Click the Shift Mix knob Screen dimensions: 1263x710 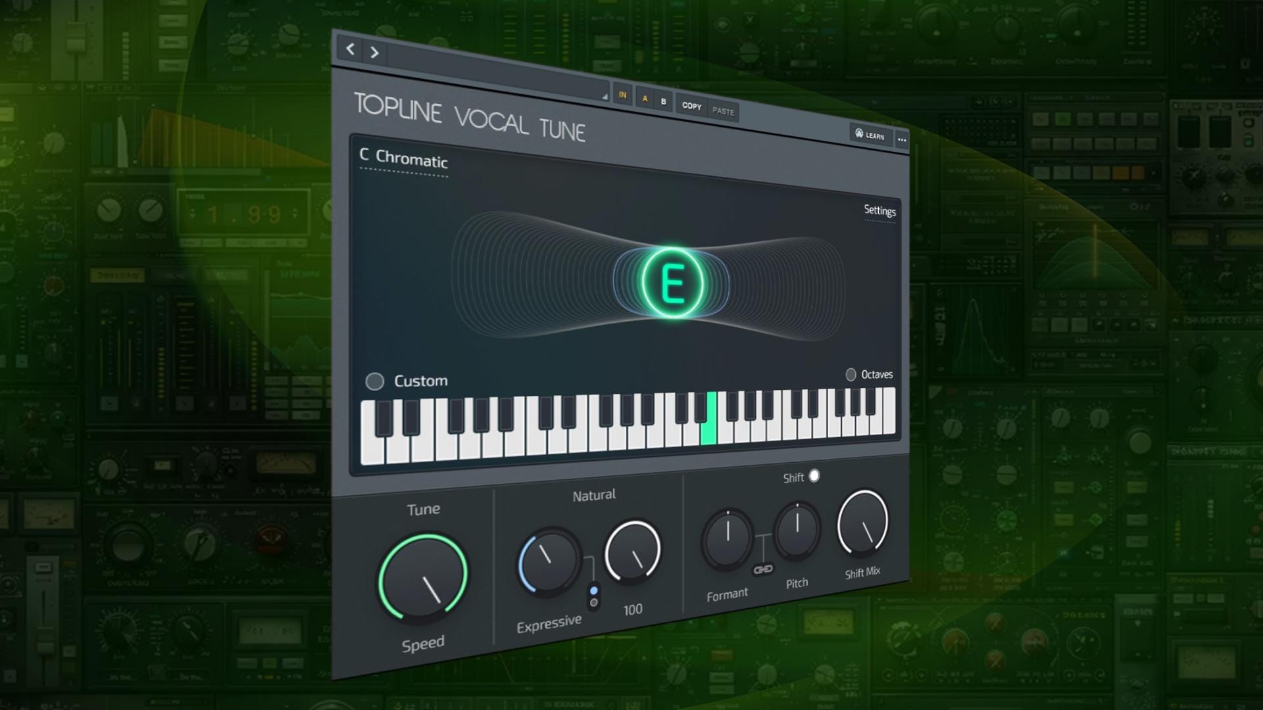tap(863, 523)
